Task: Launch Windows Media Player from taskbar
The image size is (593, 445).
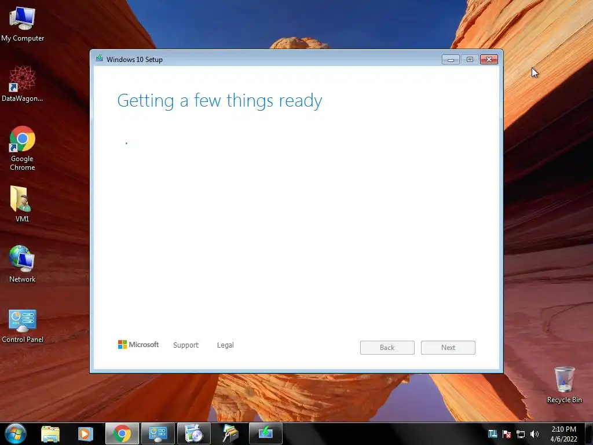Action: [x=86, y=433]
